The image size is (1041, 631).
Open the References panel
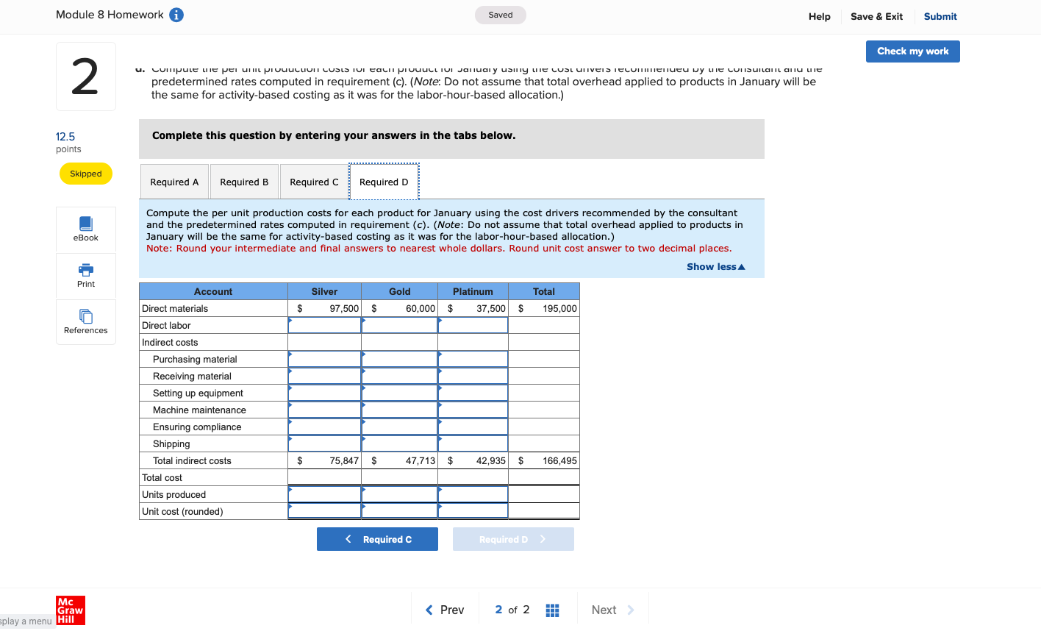point(85,321)
